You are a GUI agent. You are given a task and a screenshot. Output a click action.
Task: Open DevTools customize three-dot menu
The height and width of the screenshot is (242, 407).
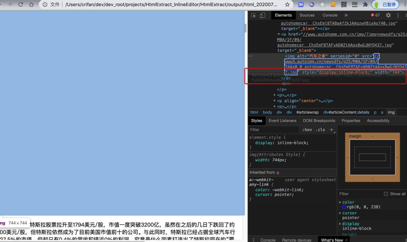click(x=398, y=15)
